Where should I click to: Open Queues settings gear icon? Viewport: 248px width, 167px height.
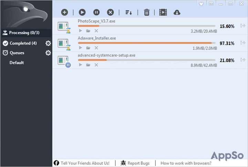[48, 53]
